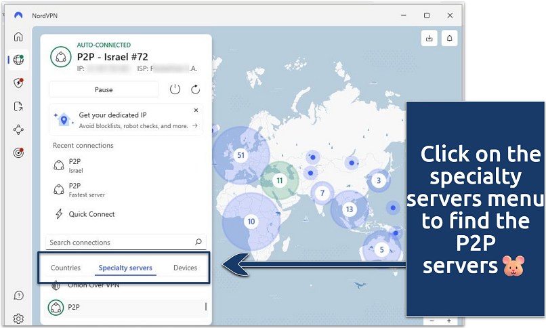546x328 pixels.
Task: Click the NordVPN logo in title bar
Action: click(x=18, y=16)
